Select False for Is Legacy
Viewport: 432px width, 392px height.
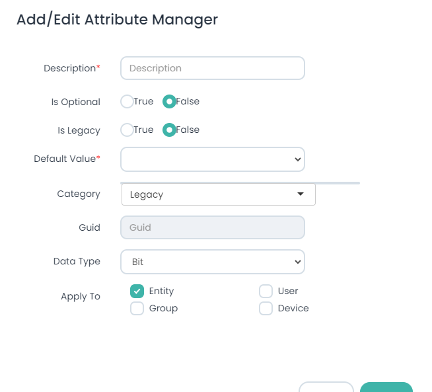169,130
